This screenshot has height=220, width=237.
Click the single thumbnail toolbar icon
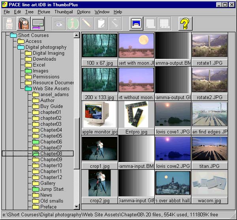(9, 24)
